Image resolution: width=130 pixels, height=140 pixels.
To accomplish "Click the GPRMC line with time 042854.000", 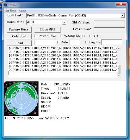I will pos(63,55).
